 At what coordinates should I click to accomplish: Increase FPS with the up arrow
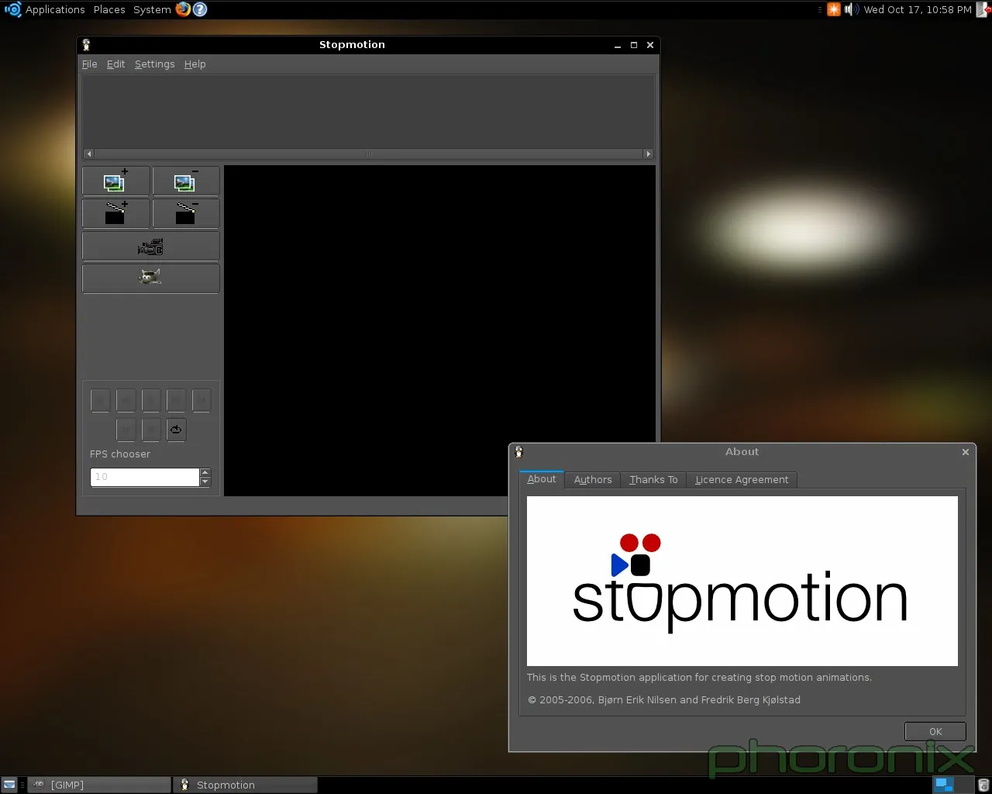(x=205, y=472)
